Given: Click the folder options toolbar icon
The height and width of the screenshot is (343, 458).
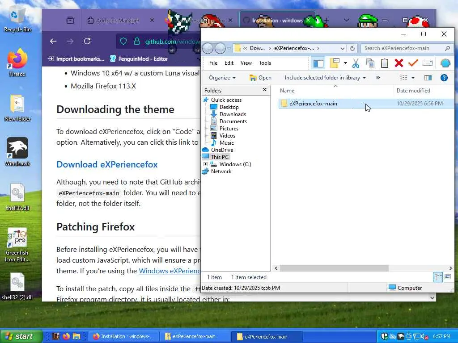Looking at the screenshot, I should (335, 63).
